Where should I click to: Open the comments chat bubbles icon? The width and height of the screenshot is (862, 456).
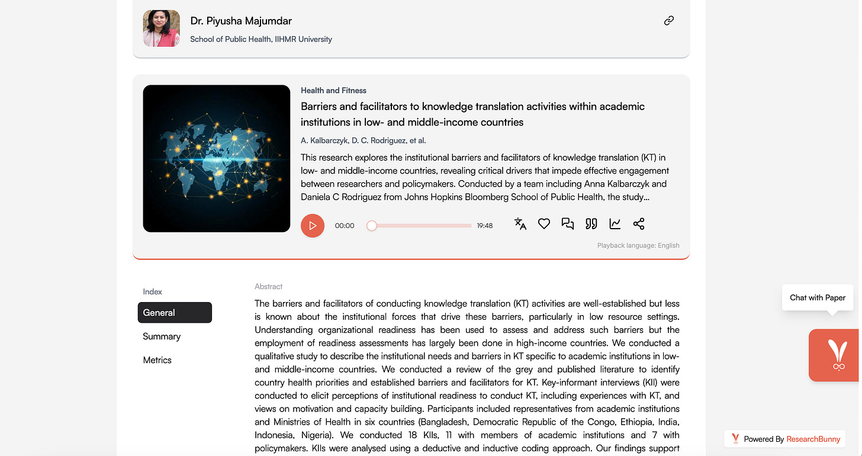[568, 224]
